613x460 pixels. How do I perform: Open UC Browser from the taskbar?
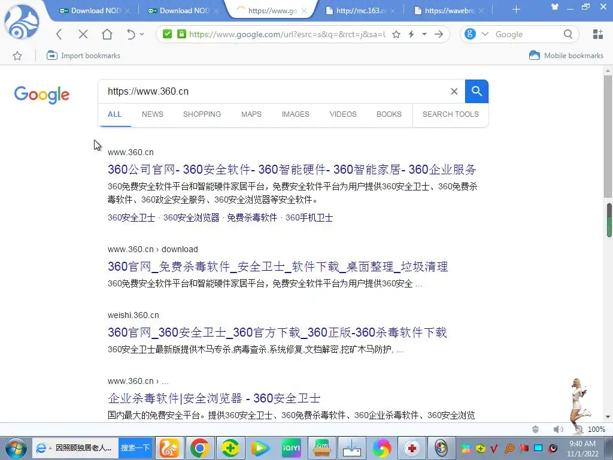coord(169,448)
